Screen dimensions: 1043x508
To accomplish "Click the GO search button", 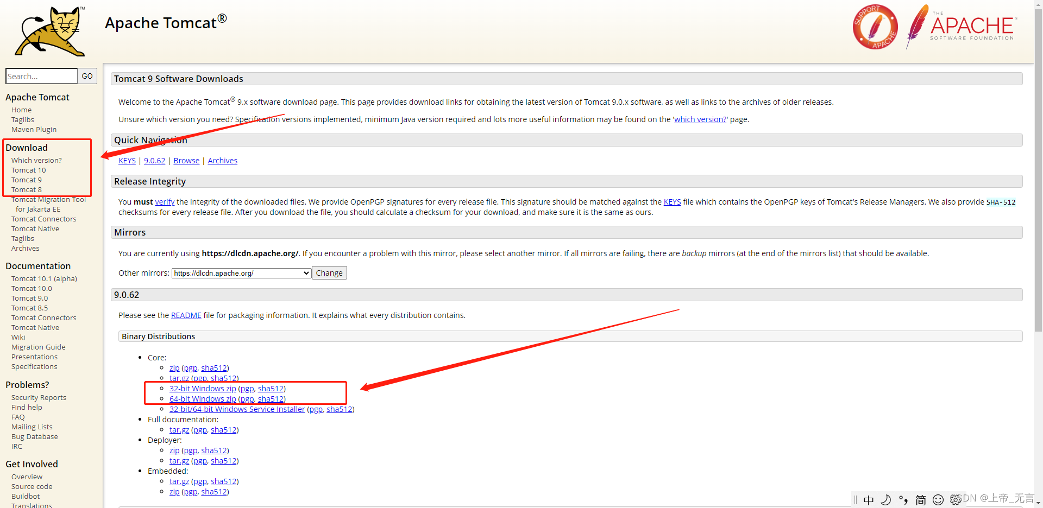I will coord(87,76).
